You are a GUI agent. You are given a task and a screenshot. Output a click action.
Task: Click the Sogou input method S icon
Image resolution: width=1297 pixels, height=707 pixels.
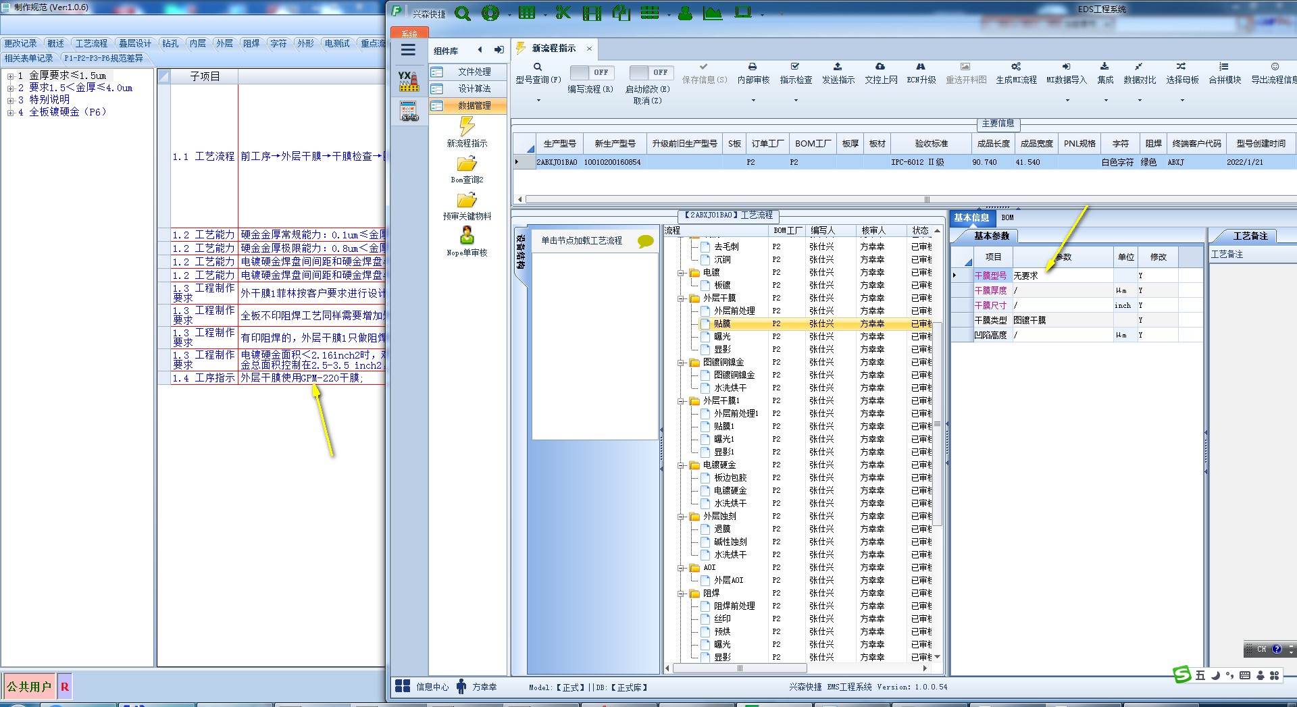click(x=1182, y=675)
